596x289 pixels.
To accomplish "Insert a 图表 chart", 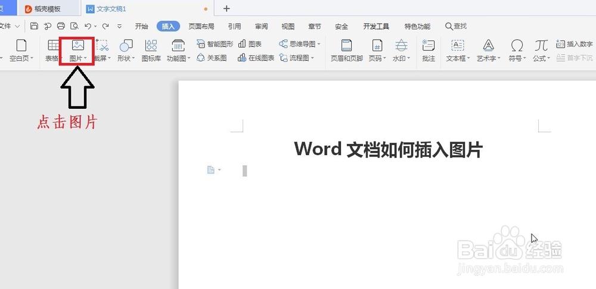I will click(x=250, y=44).
